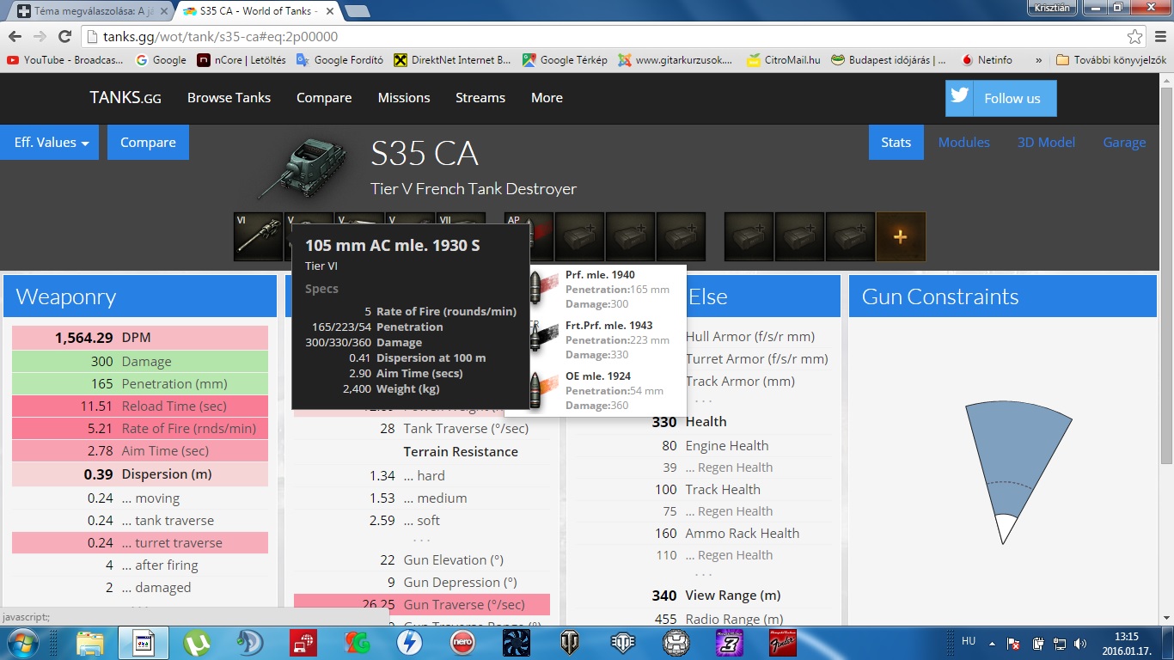Open the Windows Start menu
The width and height of the screenshot is (1174, 660).
21,642
